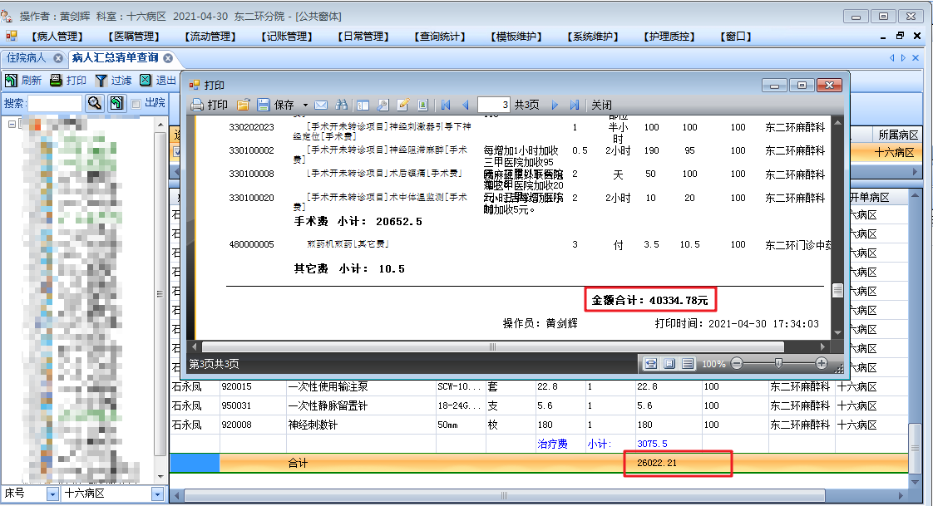This screenshot has height=506, width=933.
Task: Collapse the patient tree root node
Action: 12,124
